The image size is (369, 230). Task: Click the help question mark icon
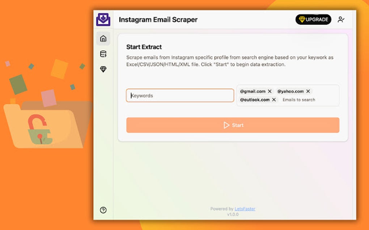[x=103, y=210]
